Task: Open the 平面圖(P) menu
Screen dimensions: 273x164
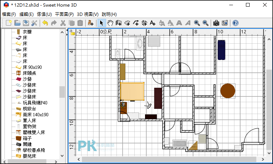Action: [65, 14]
